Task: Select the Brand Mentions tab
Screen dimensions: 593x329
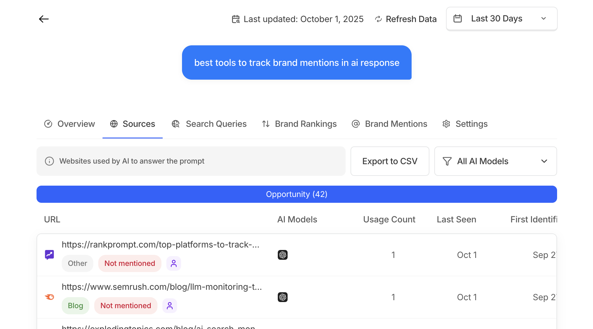Action: pos(390,124)
